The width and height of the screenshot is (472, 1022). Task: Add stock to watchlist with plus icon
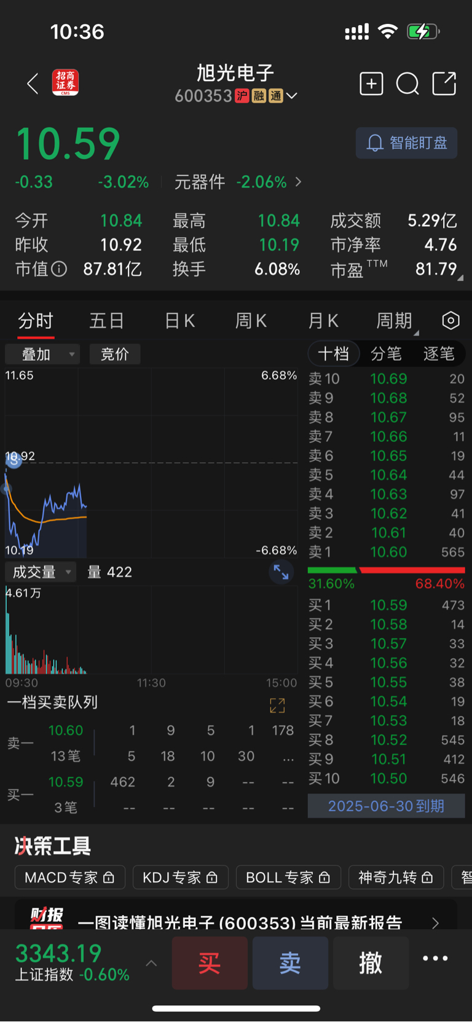pos(371,84)
